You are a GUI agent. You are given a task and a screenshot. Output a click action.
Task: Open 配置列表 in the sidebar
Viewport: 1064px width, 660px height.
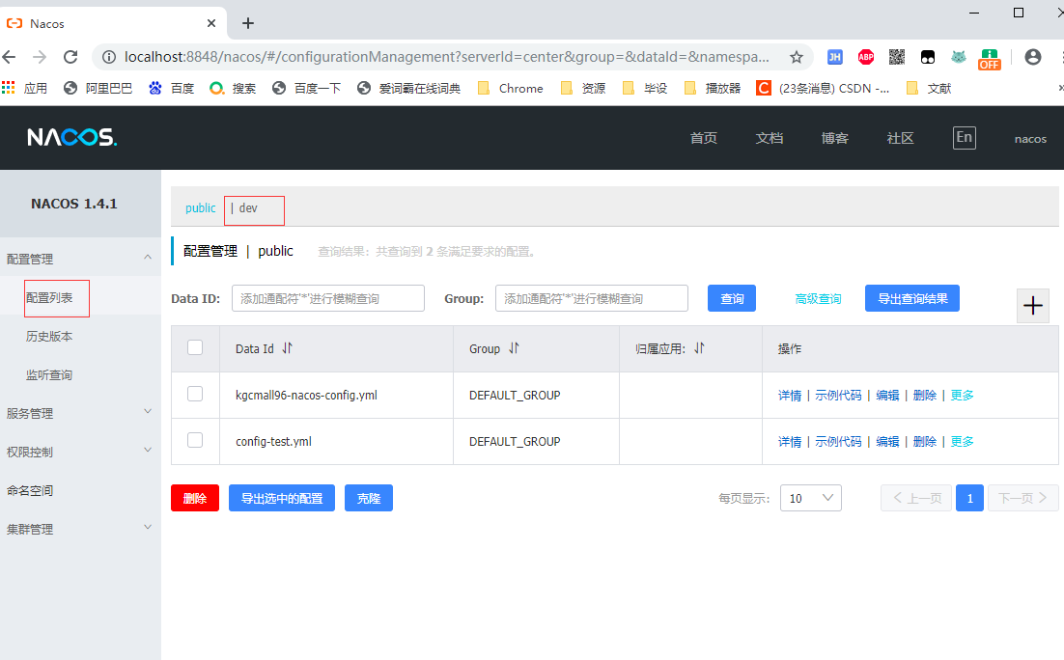tap(49, 298)
